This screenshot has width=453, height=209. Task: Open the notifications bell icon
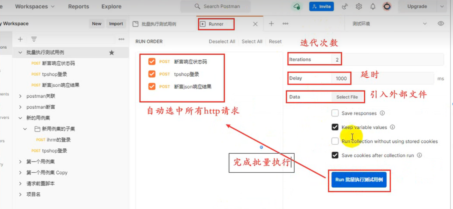click(373, 6)
